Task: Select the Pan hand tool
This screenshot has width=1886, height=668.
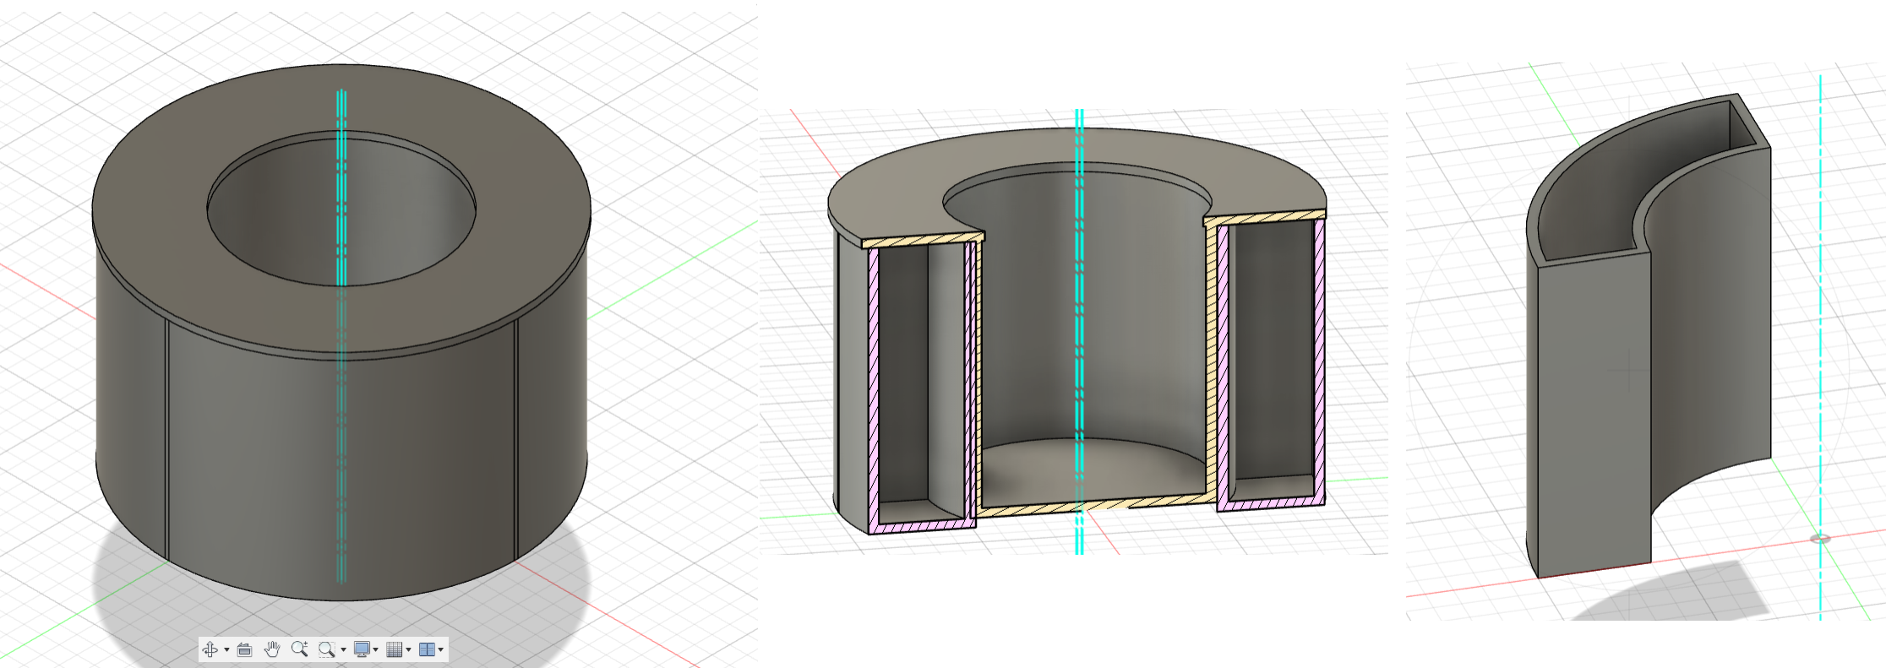Action: (272, 649)
